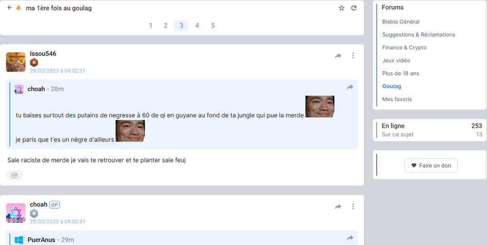
Task: Click the back arrow beside the topic title
Action: click(10, 8)
